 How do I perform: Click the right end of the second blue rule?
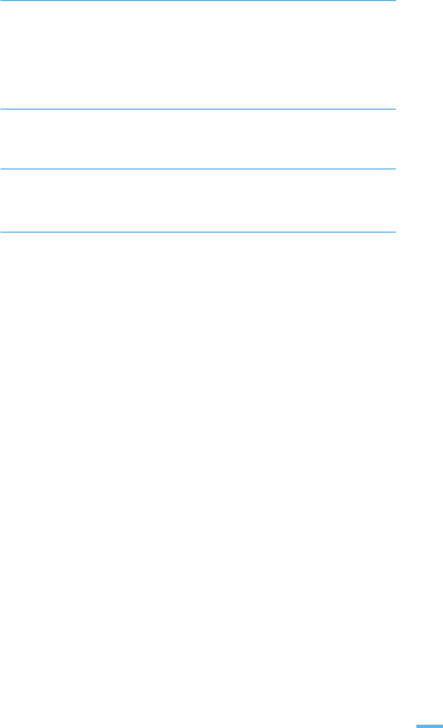(394, 109)
